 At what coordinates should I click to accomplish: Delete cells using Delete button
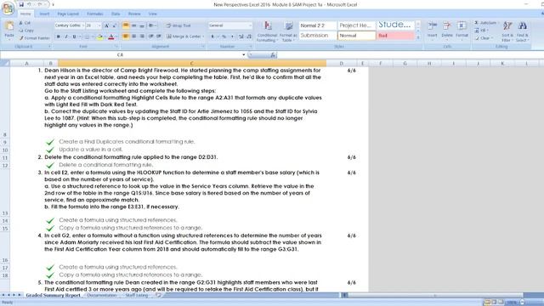pyautogui.click(x=447, y=31)
